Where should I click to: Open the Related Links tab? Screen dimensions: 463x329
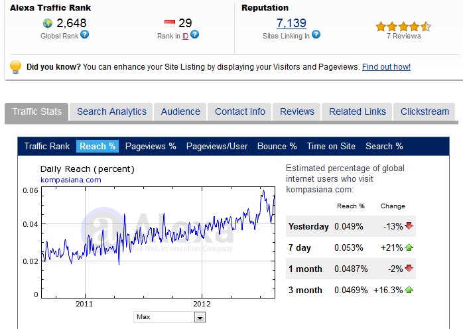pos(358,111)
